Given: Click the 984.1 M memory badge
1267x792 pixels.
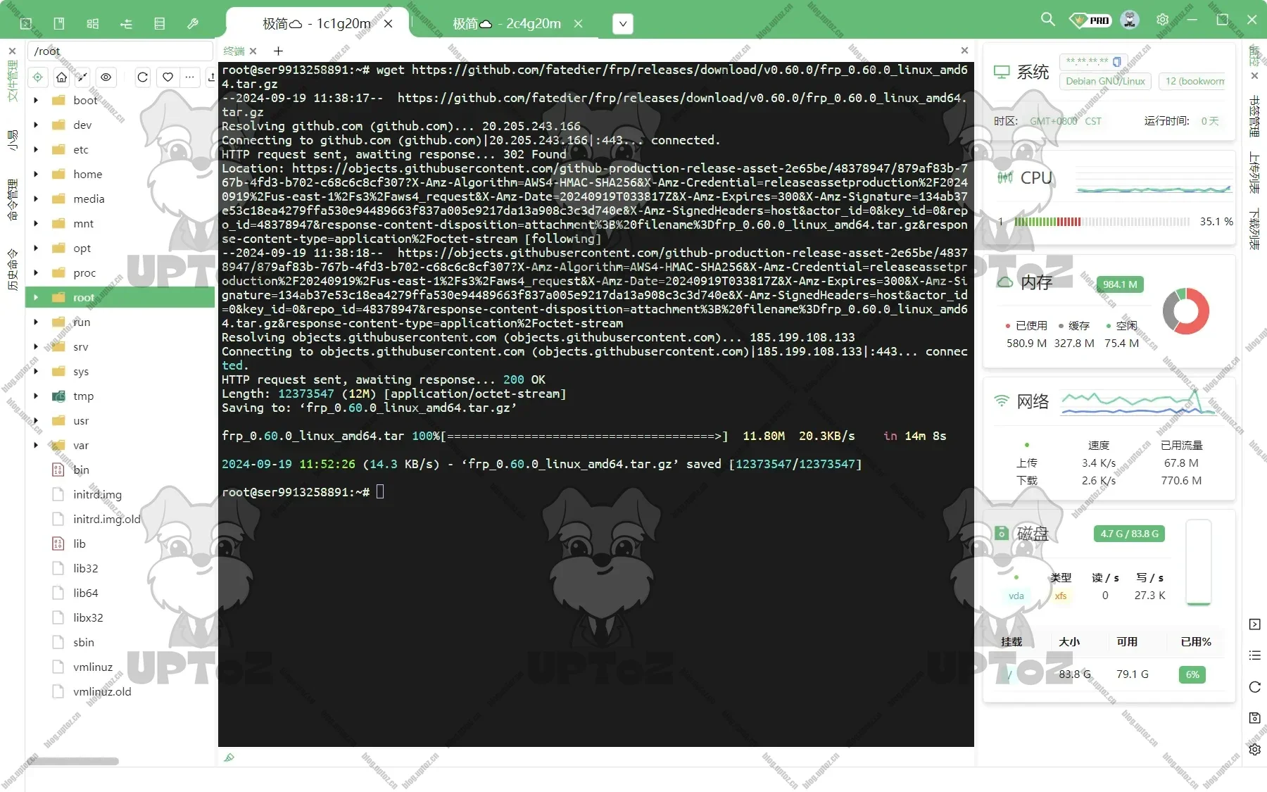Looking at the screenshot, I should click(x=1120, y=284).
